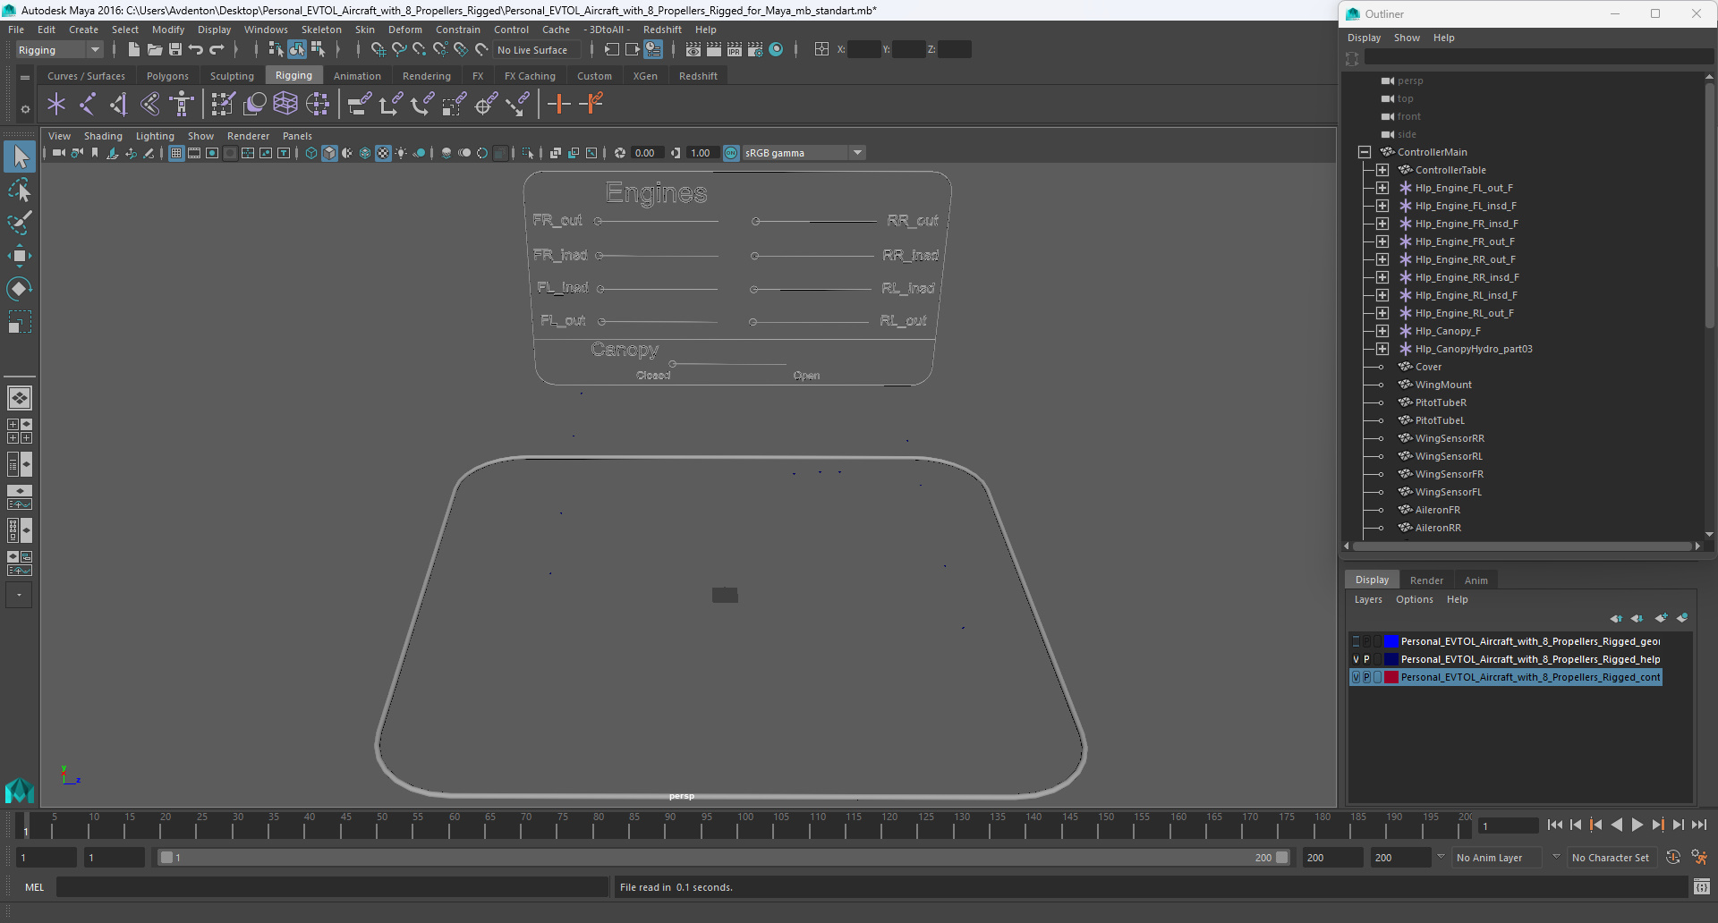The image size is (1718, 923).
Task: Toggle playback P of the Rigged_help layer
Action: [x=1366, y=659]
